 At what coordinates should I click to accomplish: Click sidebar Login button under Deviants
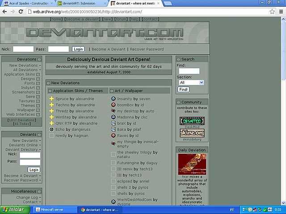34,170
